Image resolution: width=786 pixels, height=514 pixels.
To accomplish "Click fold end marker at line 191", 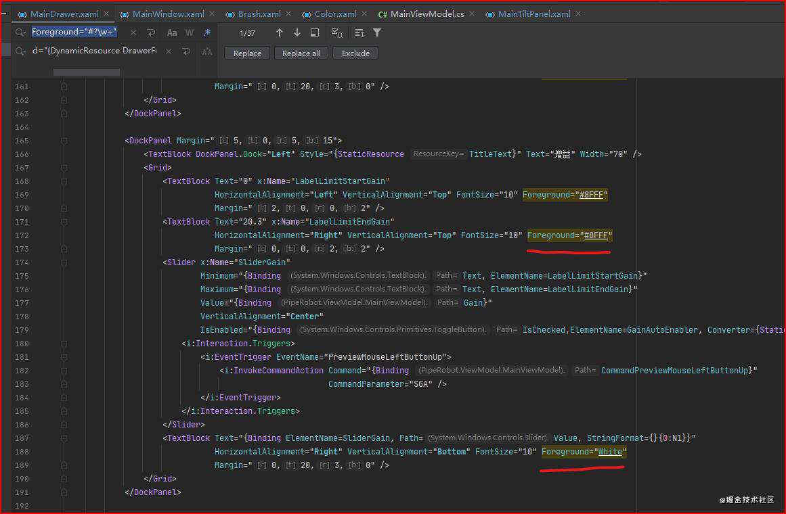I will (64, 492).
